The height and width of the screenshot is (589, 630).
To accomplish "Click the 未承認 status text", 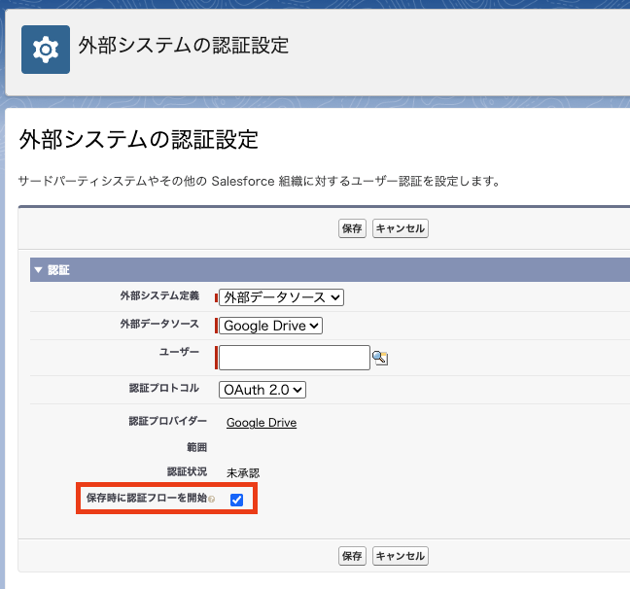I will coord(243,472).
